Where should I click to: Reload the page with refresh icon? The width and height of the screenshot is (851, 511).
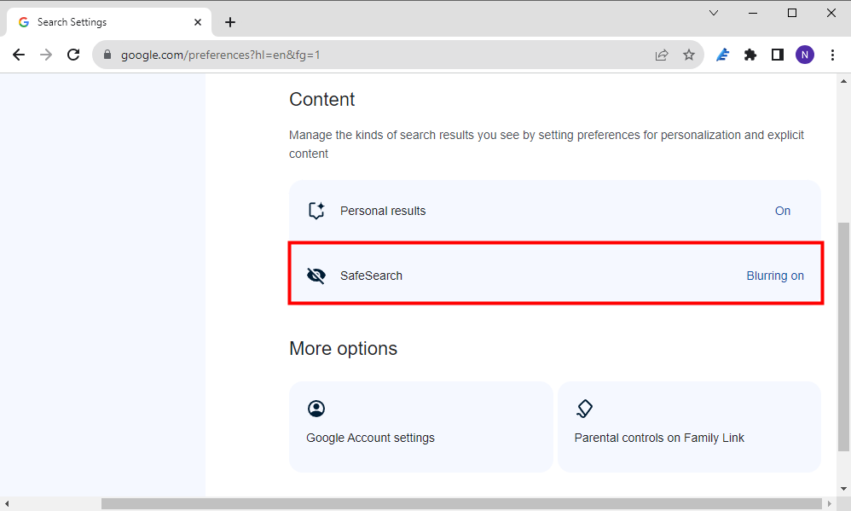(x=73, y=55)
